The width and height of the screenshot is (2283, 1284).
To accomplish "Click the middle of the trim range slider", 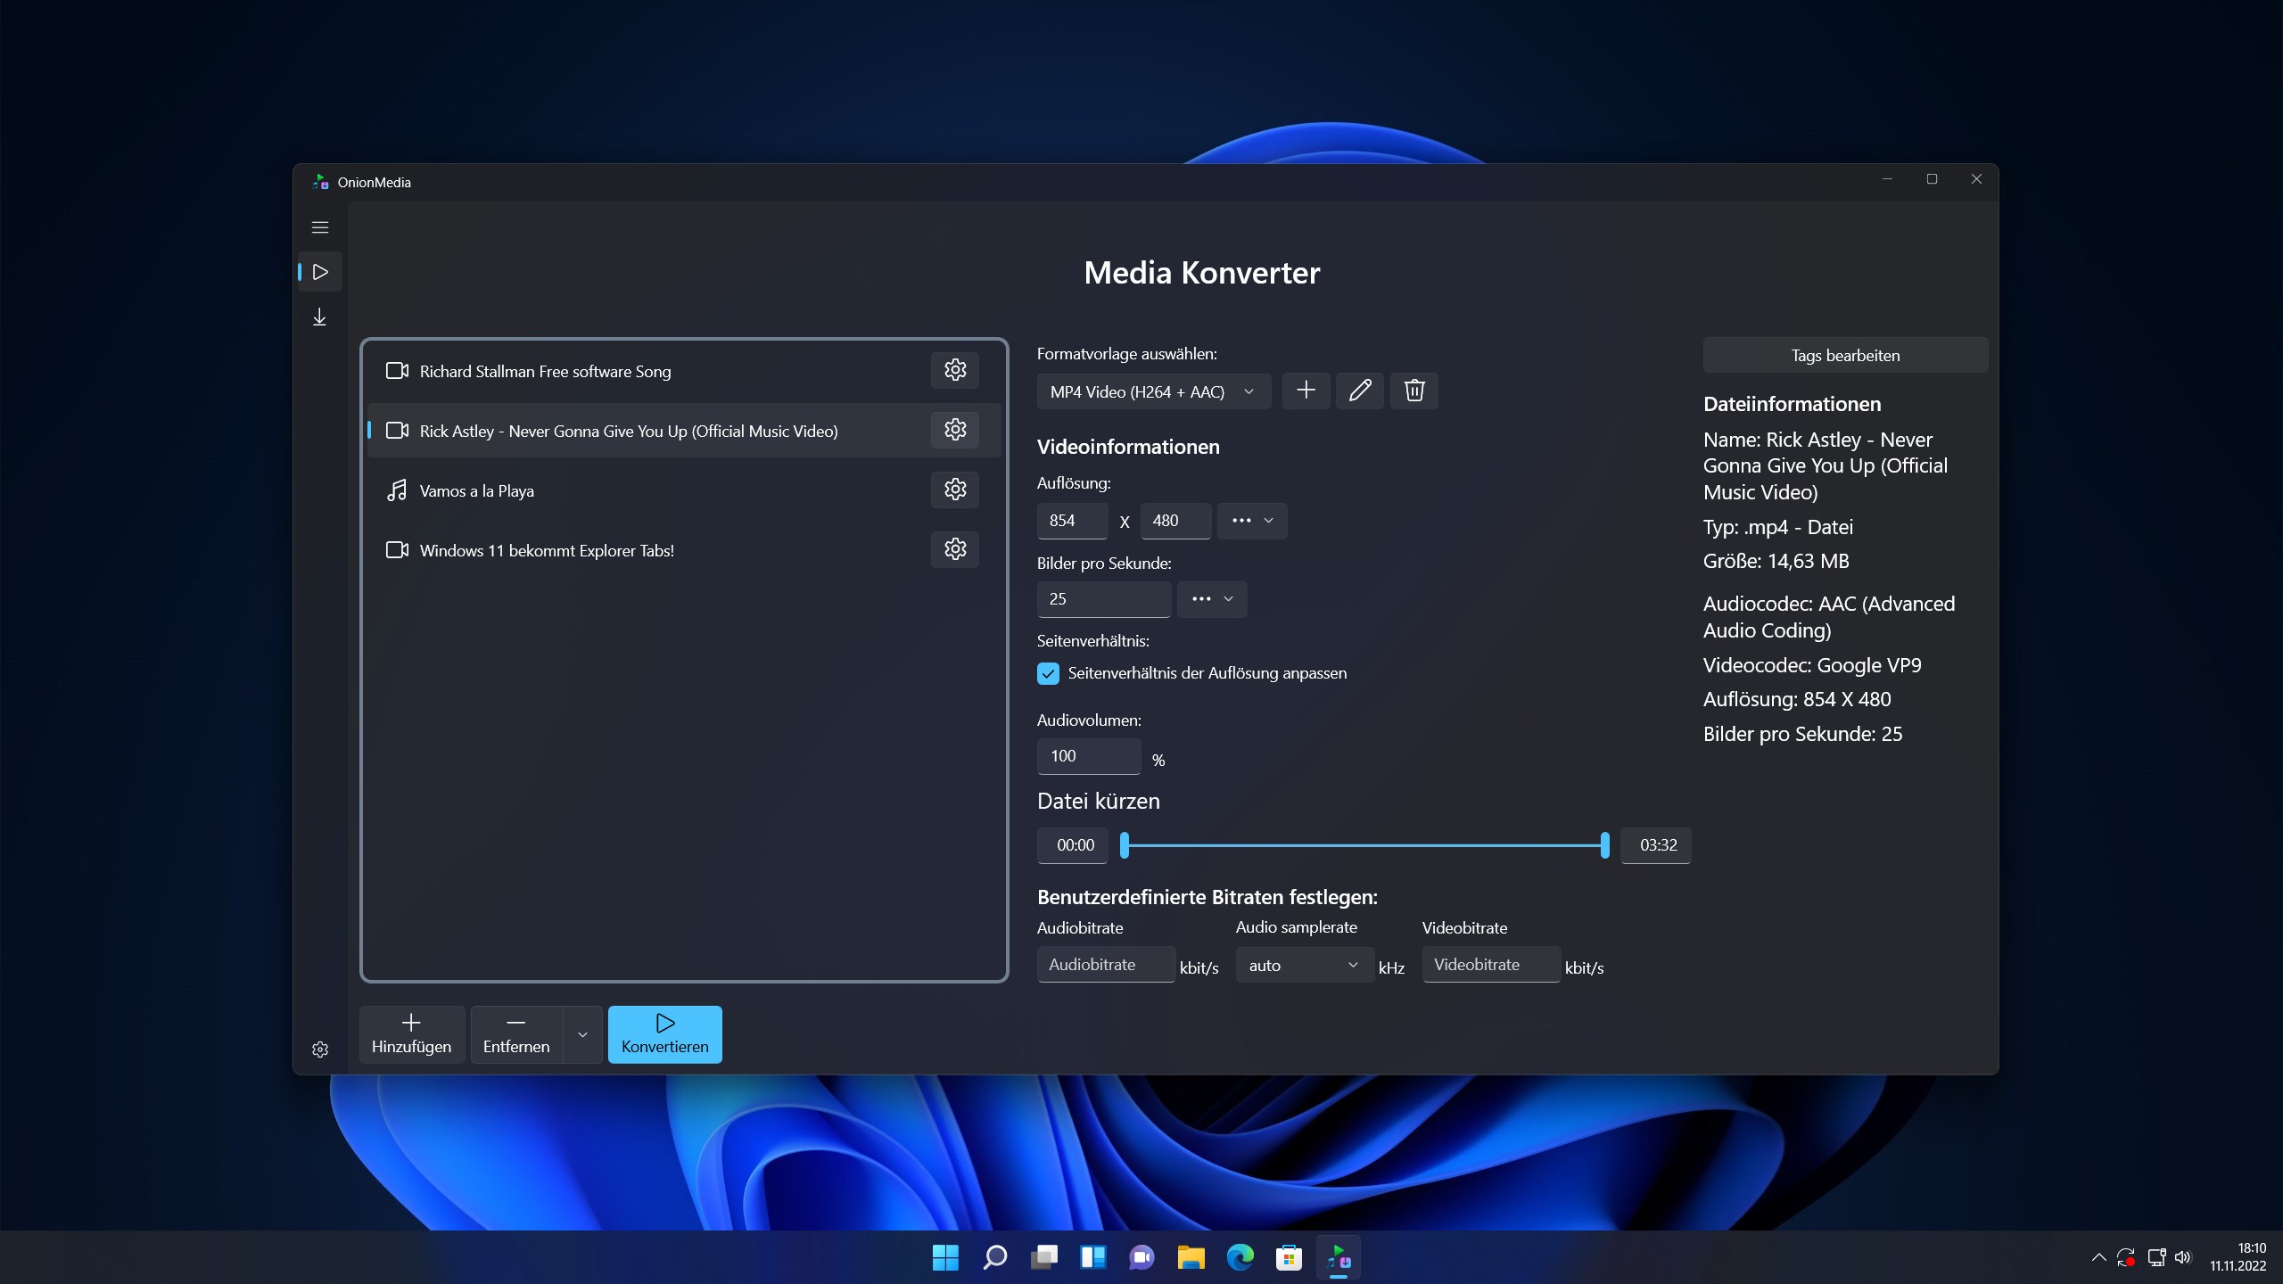I will (1364, 845).
